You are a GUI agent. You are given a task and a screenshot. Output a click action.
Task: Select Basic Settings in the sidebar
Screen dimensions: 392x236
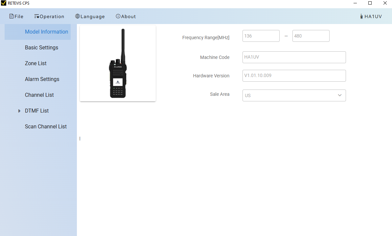pyautogui.click(x=41, y=48)
